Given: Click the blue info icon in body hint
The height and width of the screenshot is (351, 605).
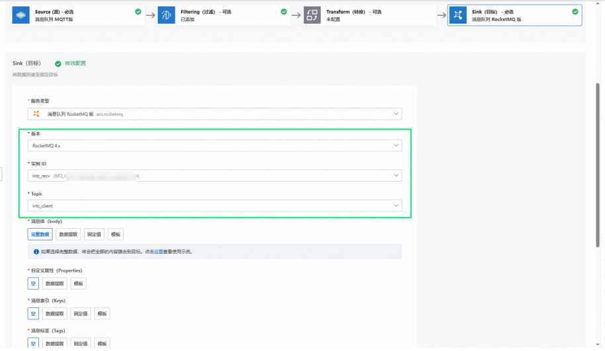Looking at the screenshot, I should 36,252.
